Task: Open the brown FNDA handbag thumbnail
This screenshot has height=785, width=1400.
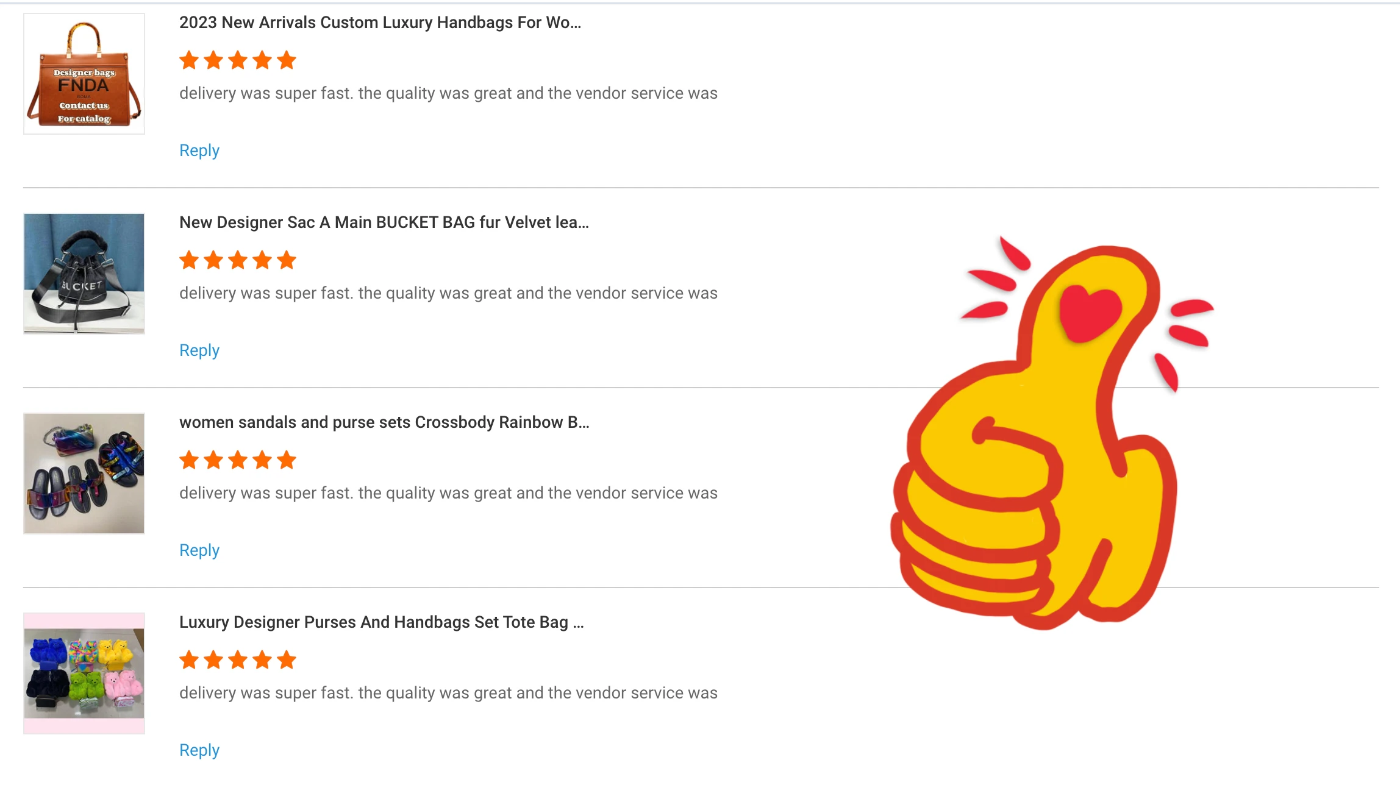Action: point(84,74)
